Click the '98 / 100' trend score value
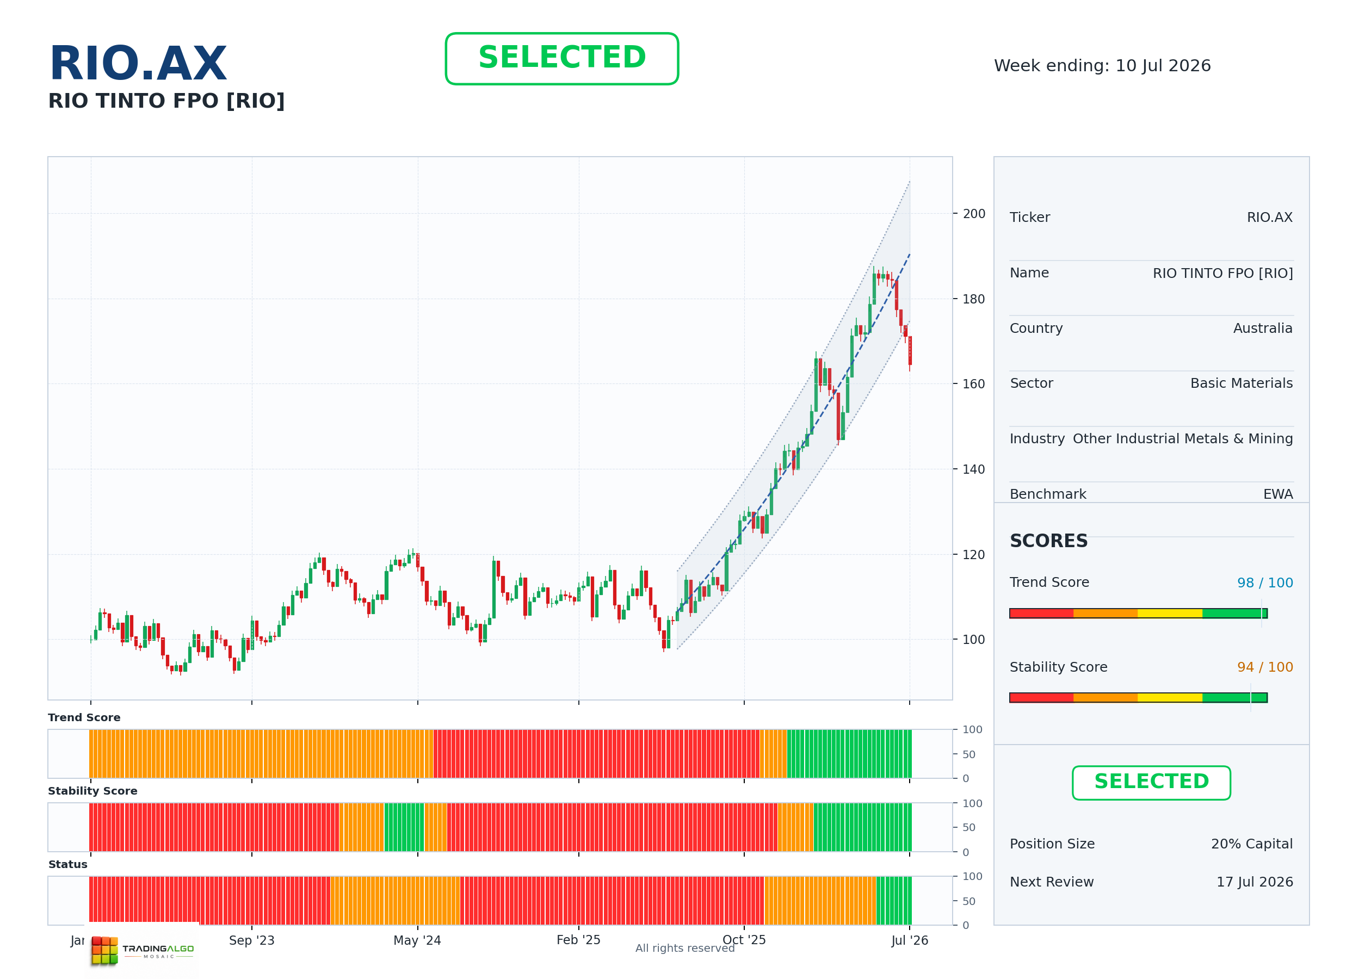The image size is (1371, 979). 1265,583
